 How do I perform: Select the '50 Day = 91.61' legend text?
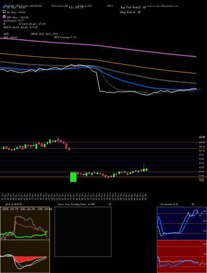(16, 12)
